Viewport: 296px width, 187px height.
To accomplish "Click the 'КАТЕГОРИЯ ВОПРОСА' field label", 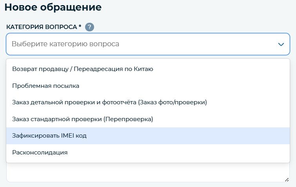I will point(42,27).
